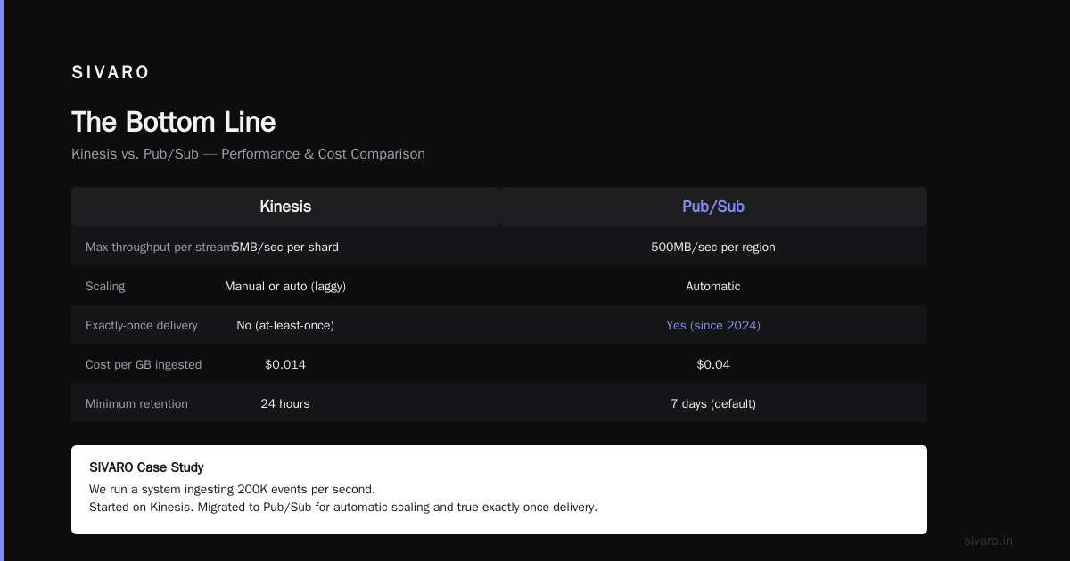The height and width of the screenshot is (561, 1070).
Task: Click the SIVARO Case Study title
Action: (146, 467)
